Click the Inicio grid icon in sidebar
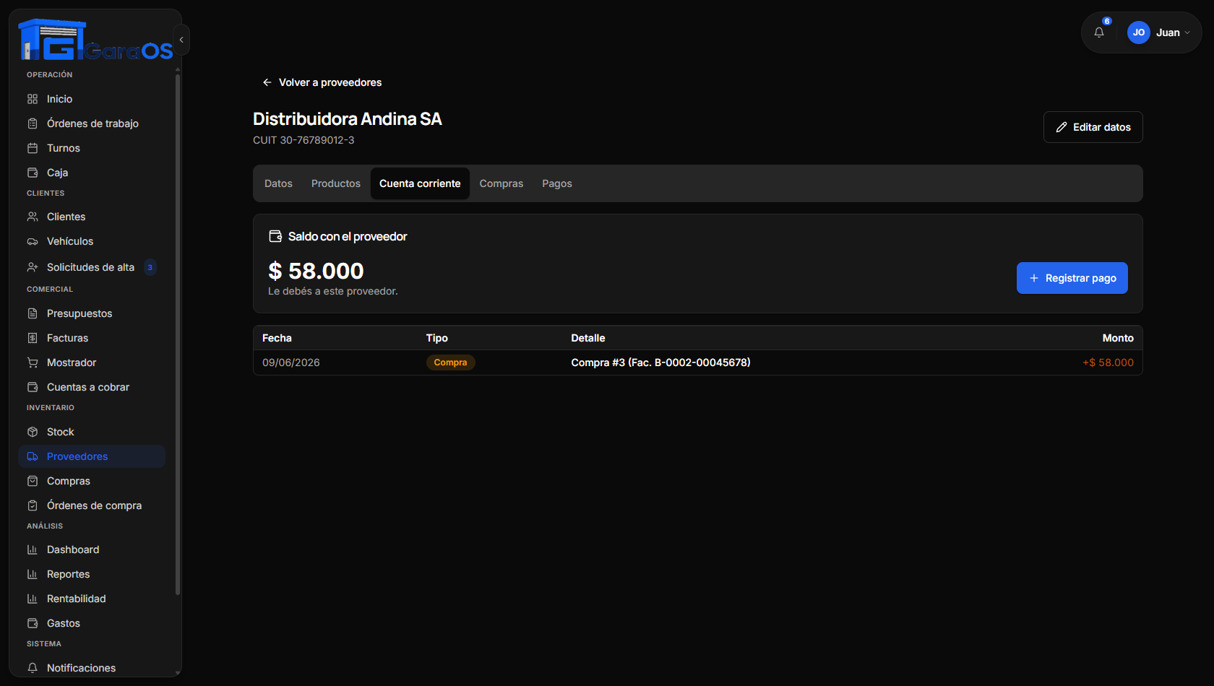Screen dimensions: 1214x686 click(33, 99)
